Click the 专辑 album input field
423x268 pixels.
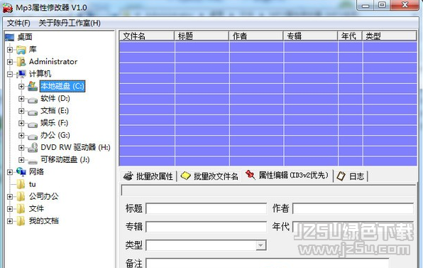206,227
